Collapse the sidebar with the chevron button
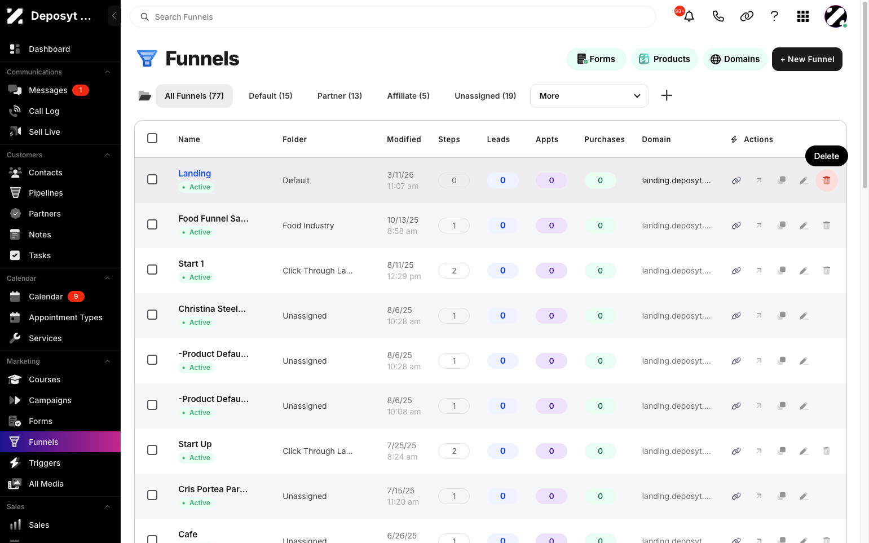869x543 pixels. [114, 16]
